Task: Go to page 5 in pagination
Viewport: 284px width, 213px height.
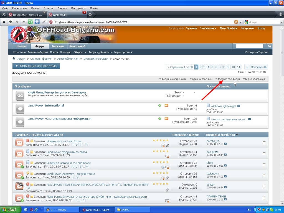Action: tap(212, 67)
